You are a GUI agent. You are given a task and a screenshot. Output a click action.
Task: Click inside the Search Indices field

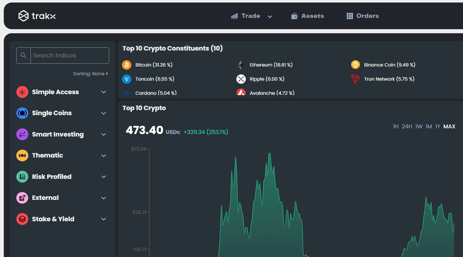pos(69,55)
